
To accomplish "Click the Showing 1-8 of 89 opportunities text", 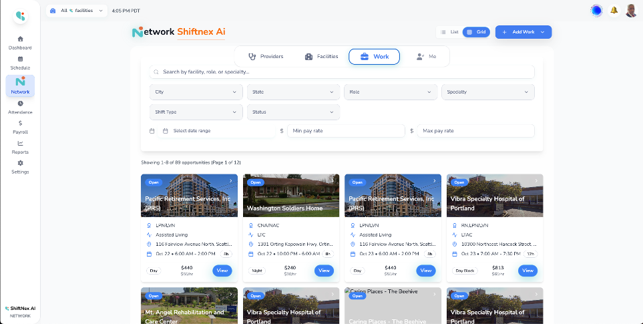I will click(191, 163).
